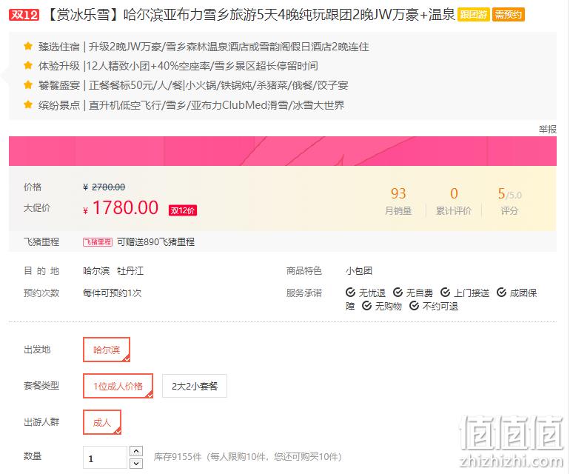
Task: Click the 飞猪里程 pink badge
Action: coord(98,242)
